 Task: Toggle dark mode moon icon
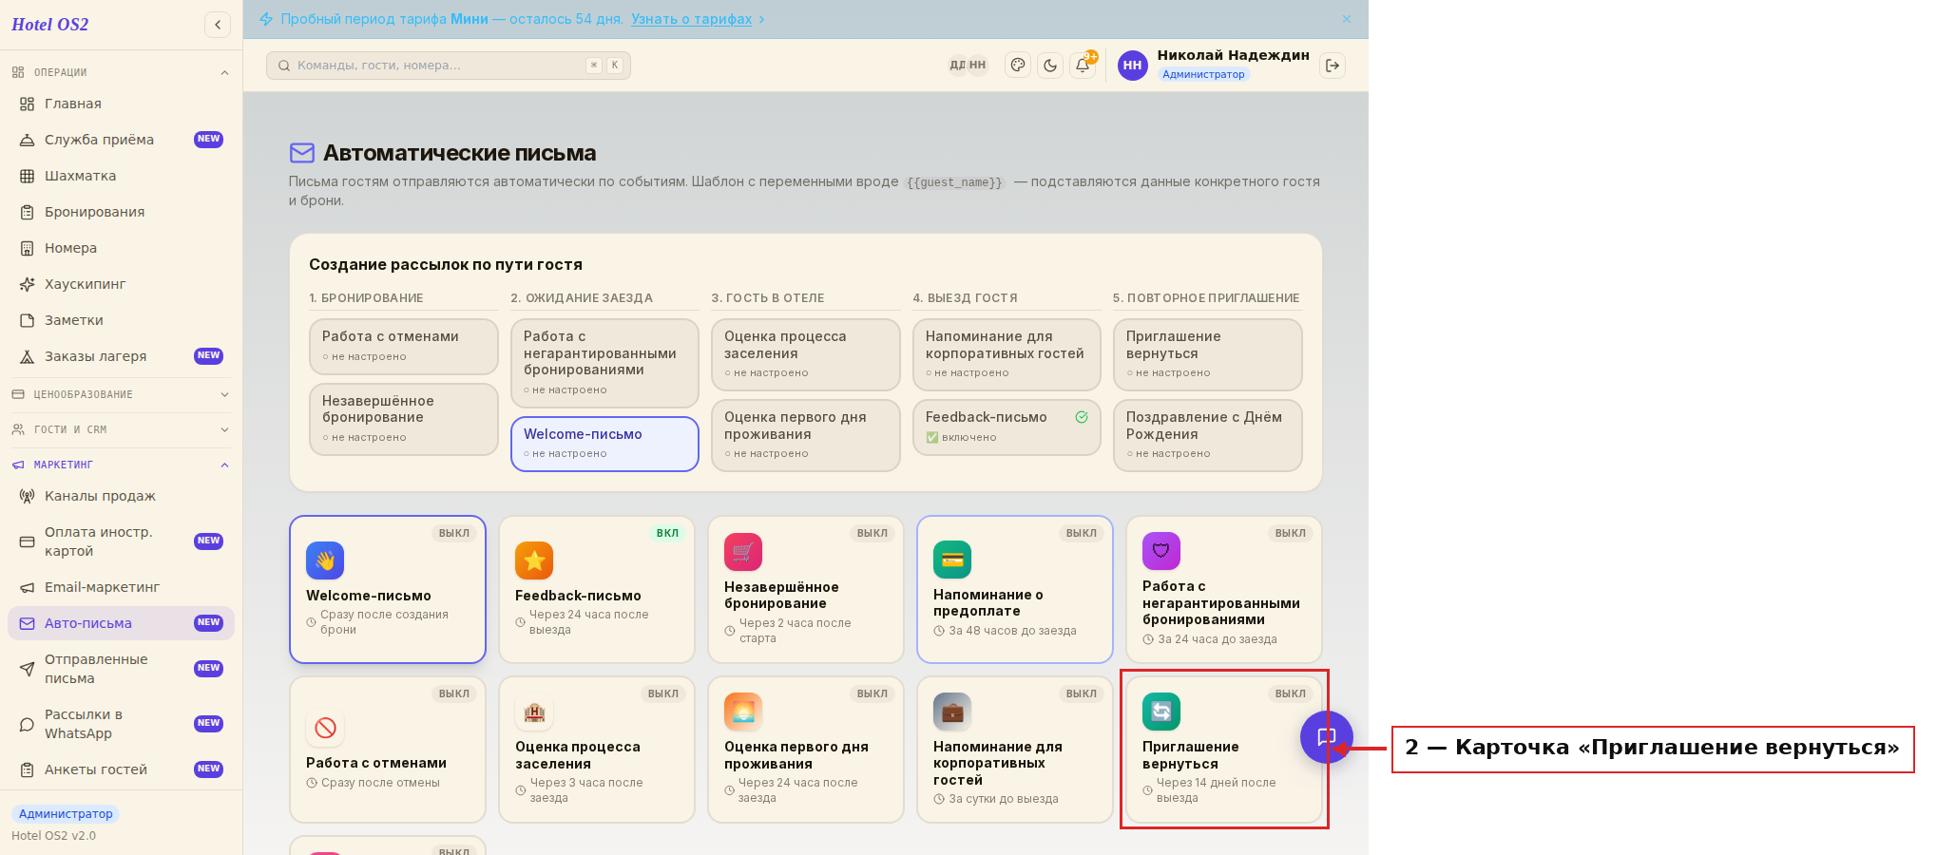point(1050,66)
